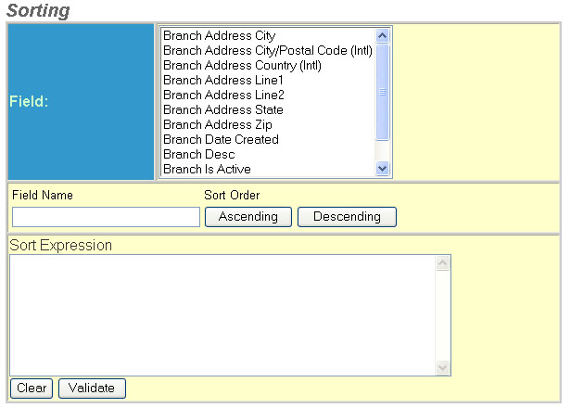Viewport: 571px width, 408px height.
Task: Choose Branch Address Country (Intl) item
Action: tap(242, 66)
